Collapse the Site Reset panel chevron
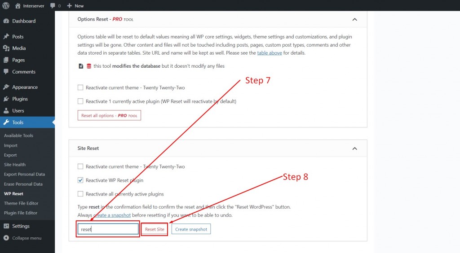Screen dimensions: 460x253 (355, 148)
